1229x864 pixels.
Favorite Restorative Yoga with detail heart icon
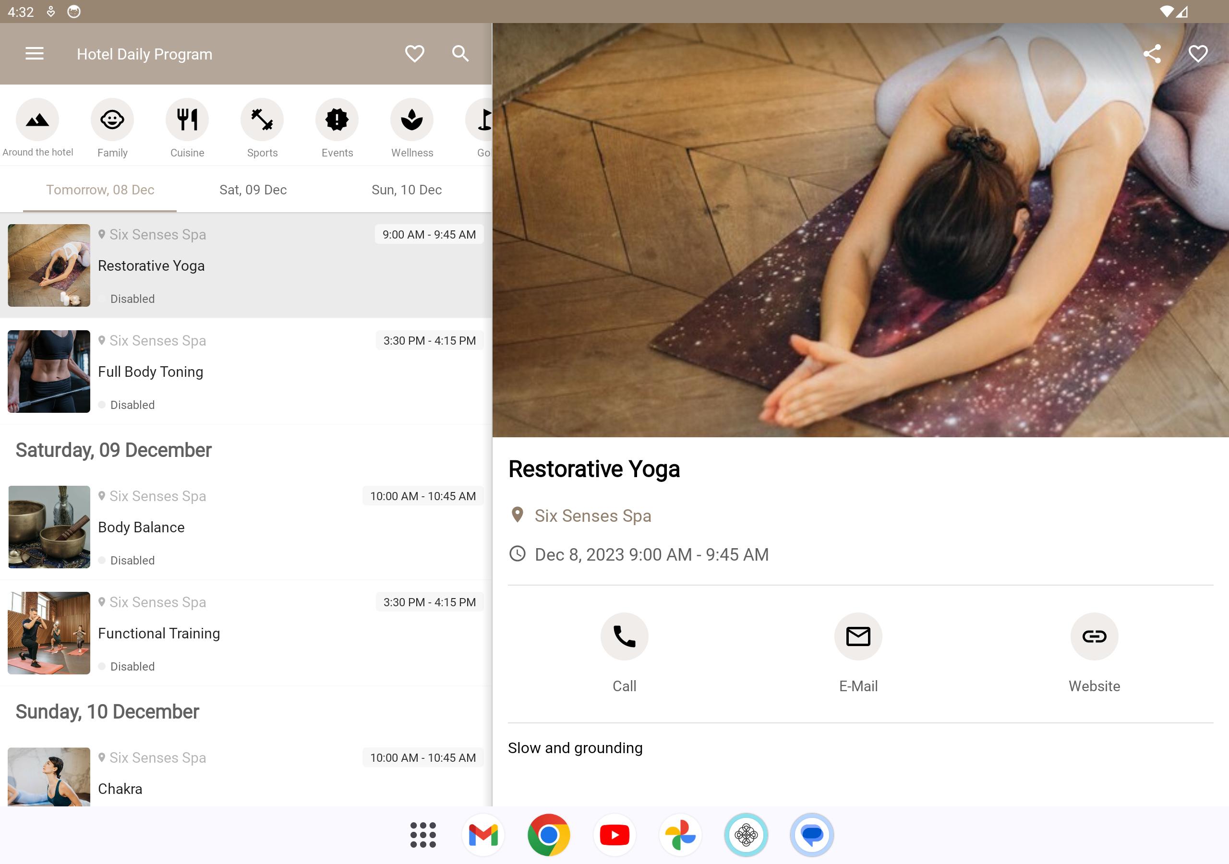point(1198,54)
